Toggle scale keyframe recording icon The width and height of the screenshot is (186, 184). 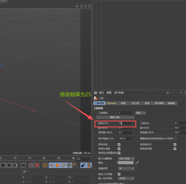tap(57, 165)
